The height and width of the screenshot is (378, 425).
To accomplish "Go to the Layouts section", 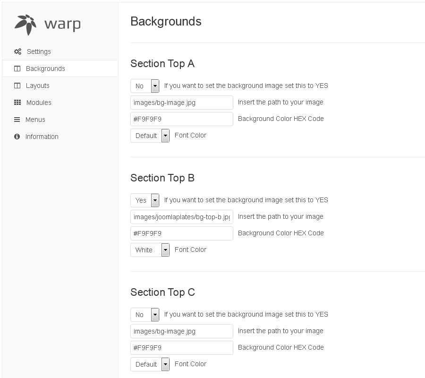I will [38, 86].
